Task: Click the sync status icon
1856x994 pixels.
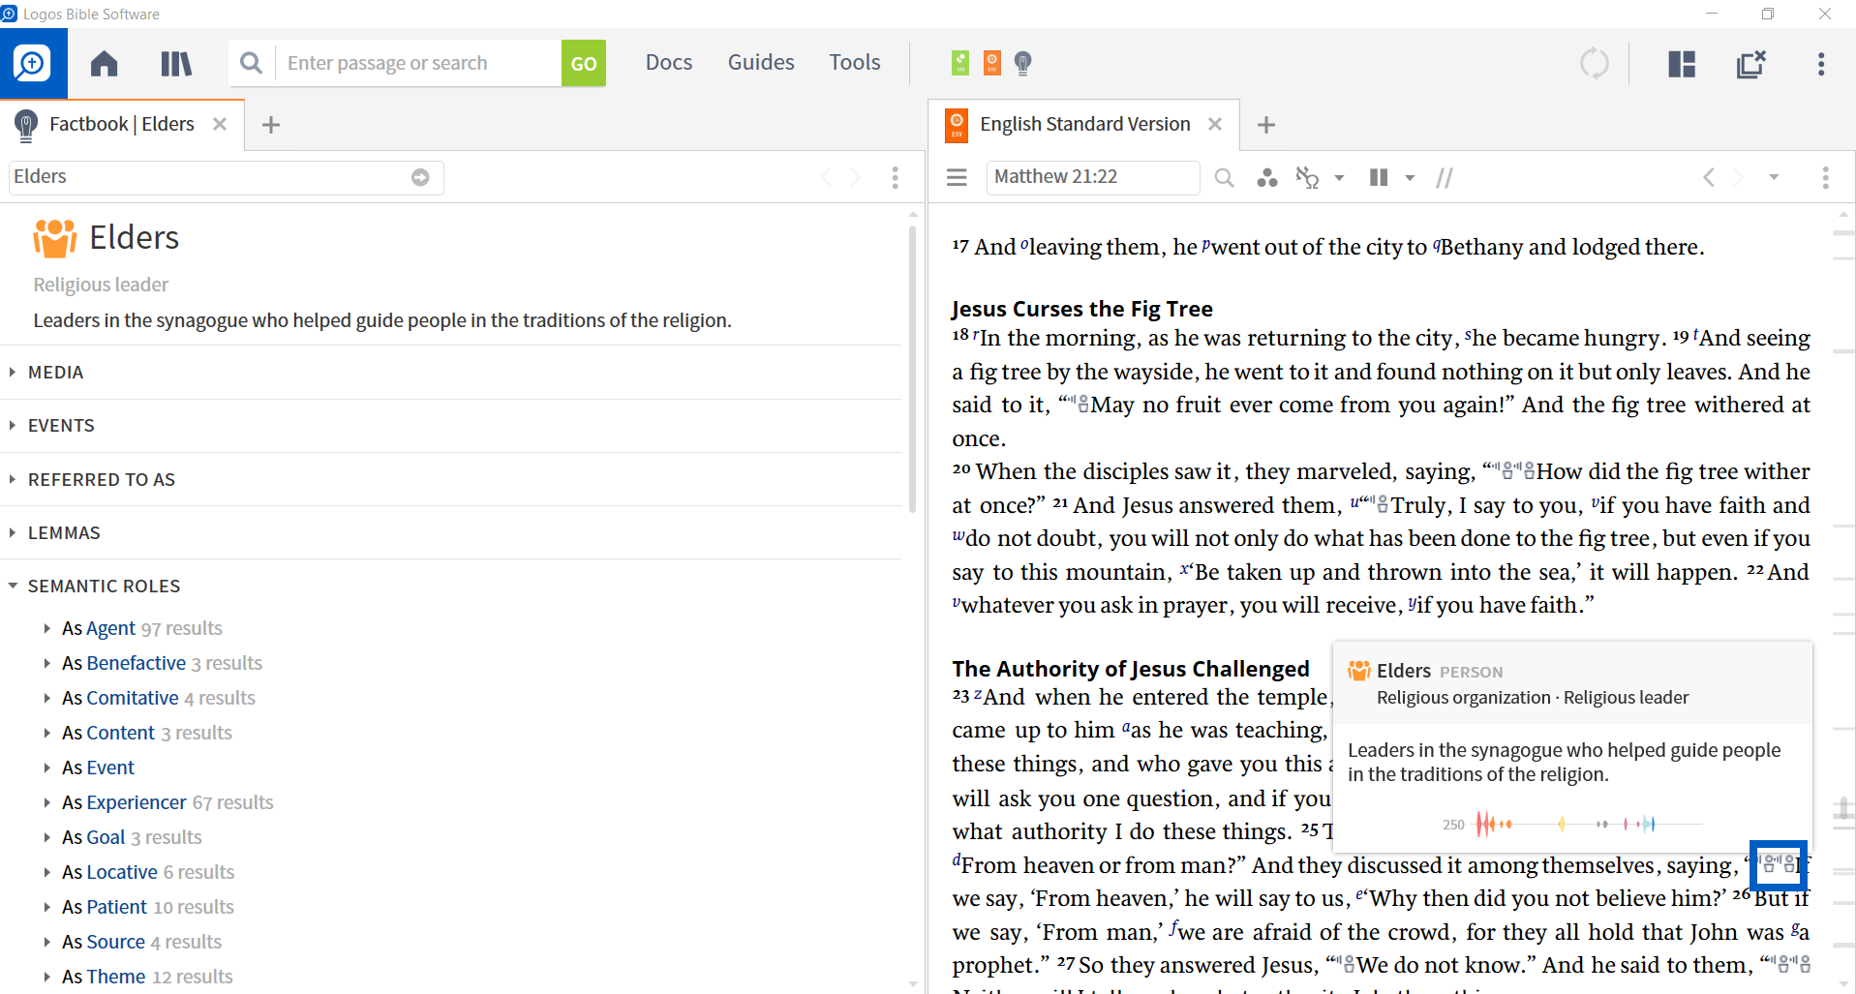Action: coord(1594,64)
